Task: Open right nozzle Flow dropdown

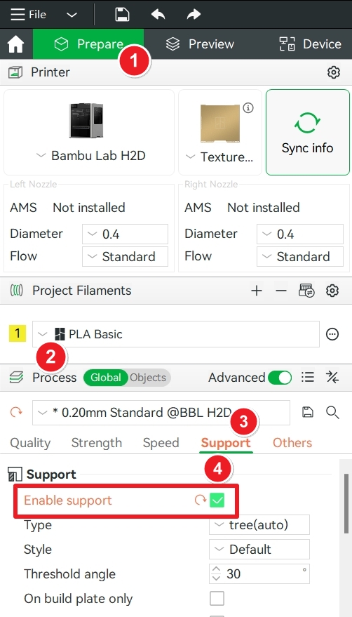Action: [x=300, y=257]
